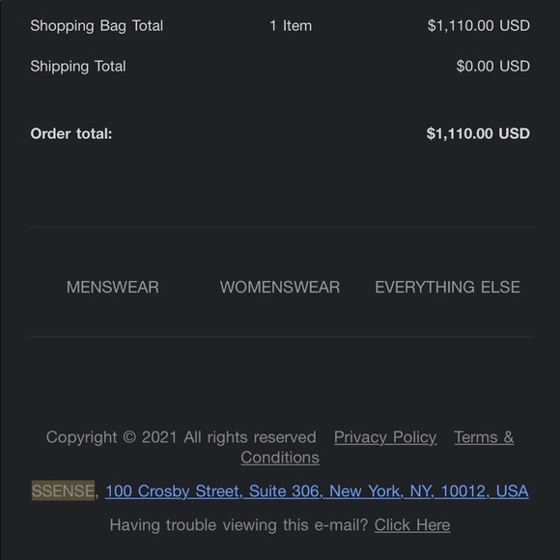This screenshot has width=560, height=560.
Task: Click the Having trouble viewing this e-mail text
Action: 238,525
